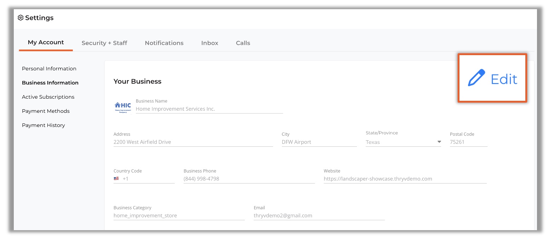Click the Settings gear icon
The width and height of the screenshot is (549, 239).
21,18
